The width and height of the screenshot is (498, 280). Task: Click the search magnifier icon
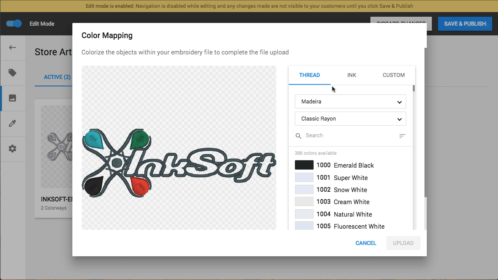pyautogui.click(x=298, y=136)
